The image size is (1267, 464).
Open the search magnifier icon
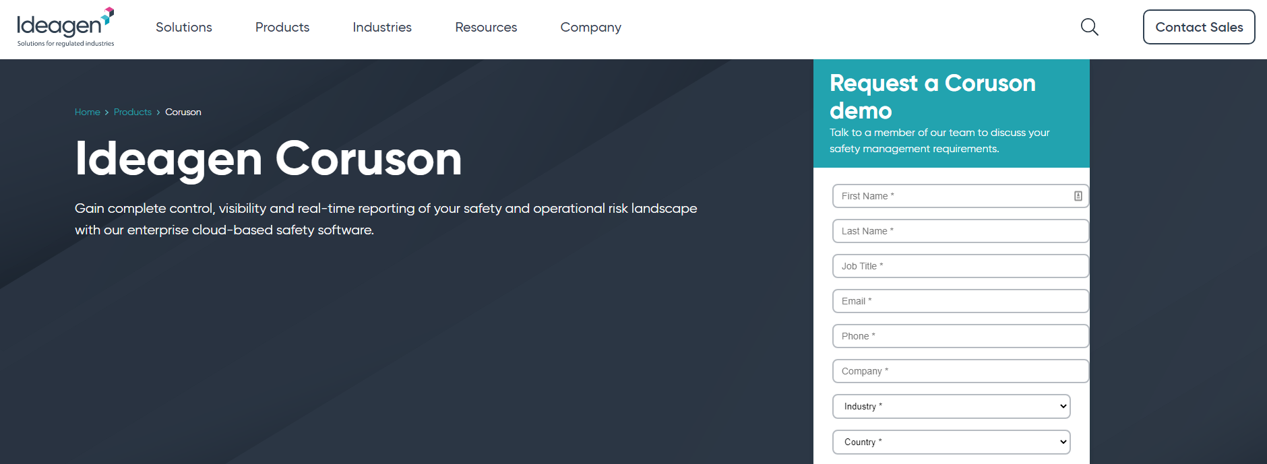point(1089,27)
